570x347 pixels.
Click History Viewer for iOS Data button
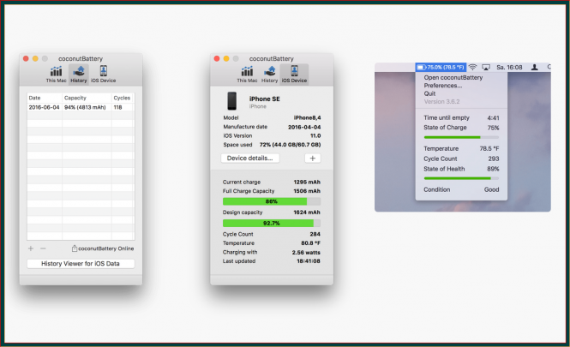(x=81, y=264)
